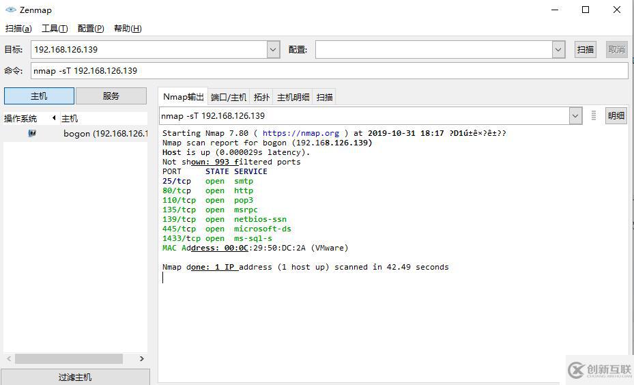
Task: Click the 110/tcp open pop3 line
Action: click(208, 200)
